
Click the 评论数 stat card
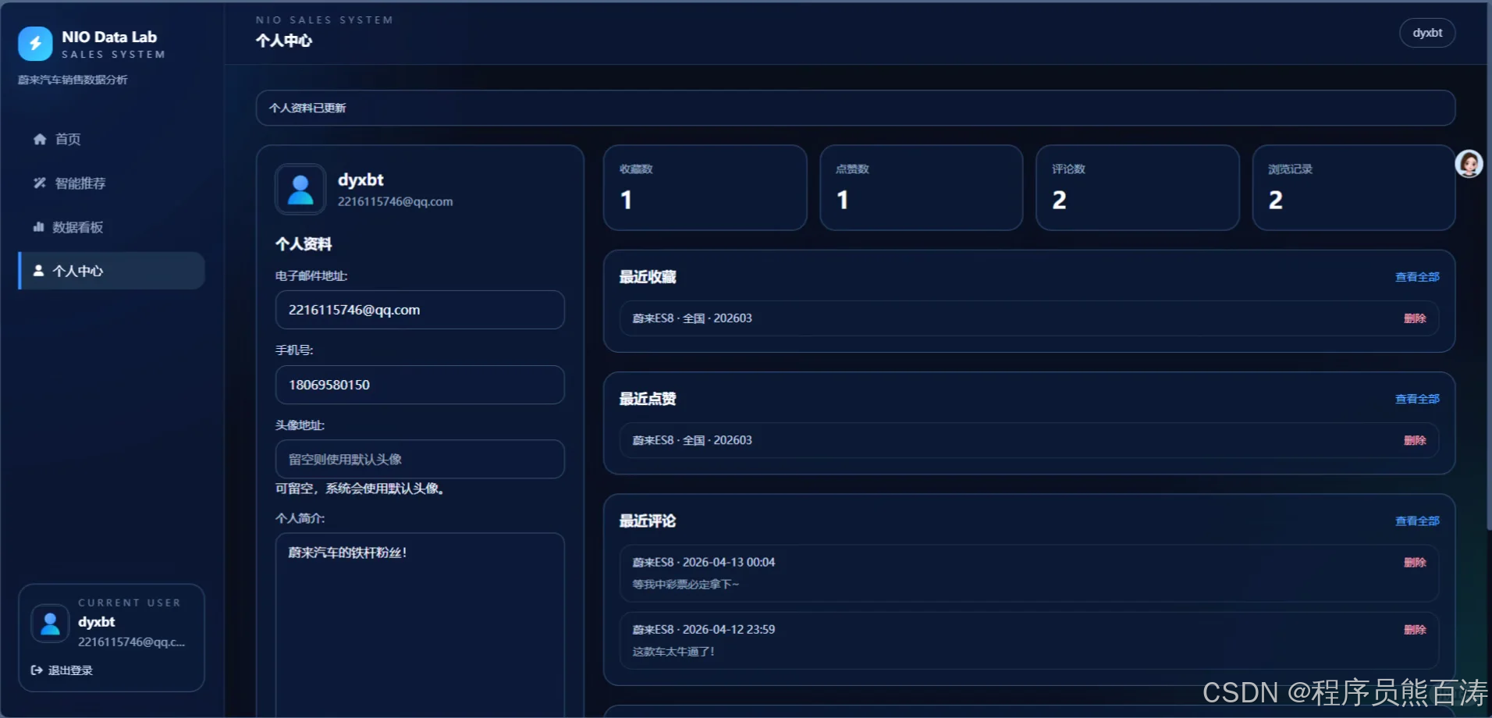1138,187
